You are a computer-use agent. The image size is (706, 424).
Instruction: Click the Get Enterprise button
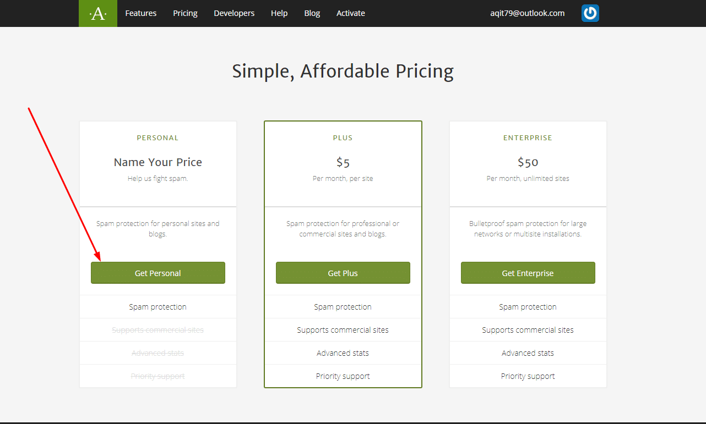click(528, 273)
